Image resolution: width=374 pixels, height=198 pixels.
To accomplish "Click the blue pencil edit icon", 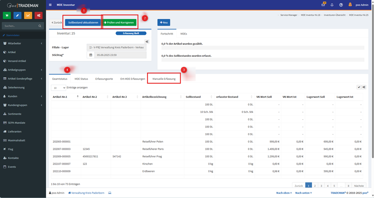I will tap(18, 16).
